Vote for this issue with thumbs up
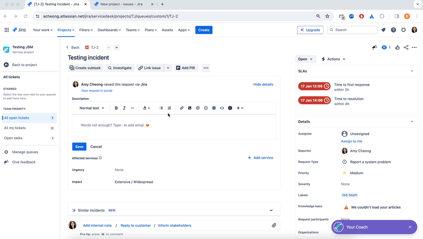 pyautogui.click(x=397, y=47)
